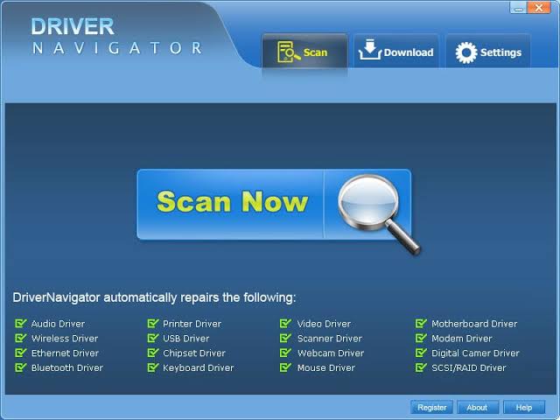The height and width of the screenshot is (420, 560).
Task: Click the "Digital Camer Driver" text
Action: (475, 353)
